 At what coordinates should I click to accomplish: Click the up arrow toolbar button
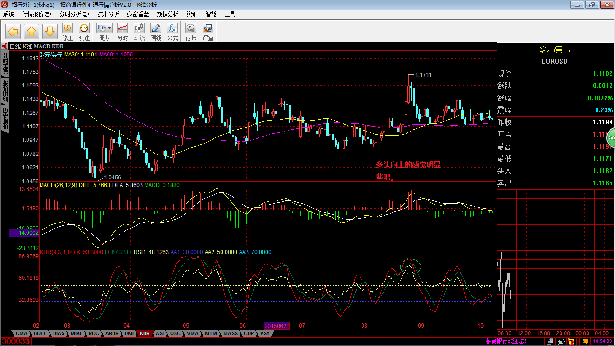coord(32,32)
